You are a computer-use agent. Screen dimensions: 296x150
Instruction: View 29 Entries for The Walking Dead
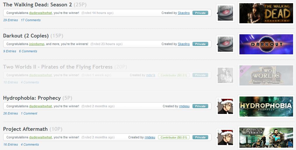[10, 20]
